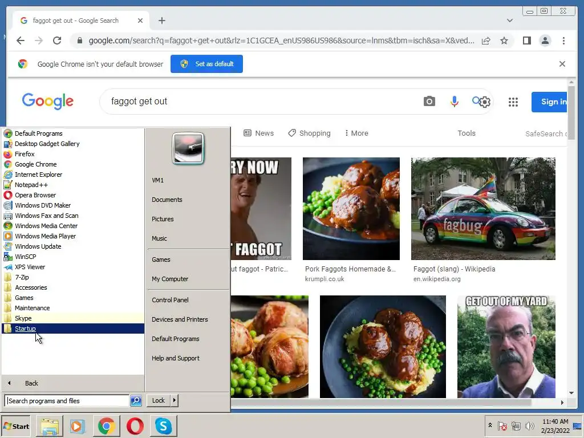Open Chrome three-dot menu
Viewport: 584px width, 438px height.
[563, 40]
